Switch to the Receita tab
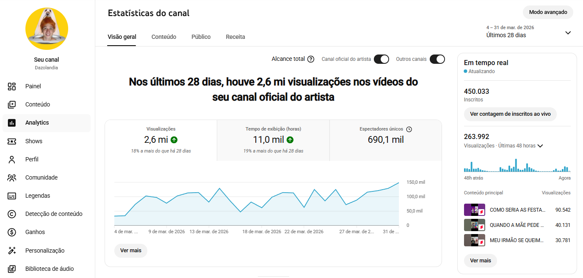This screenshot has width=583, height=278. tap(235, 37)
